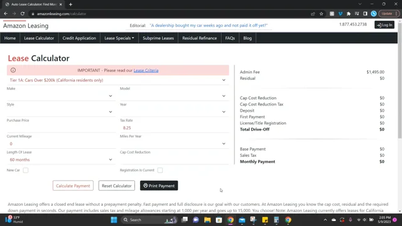Click the Cap Cost Reduction input field
Screen dimensions: 402x226
pos(175,159)
